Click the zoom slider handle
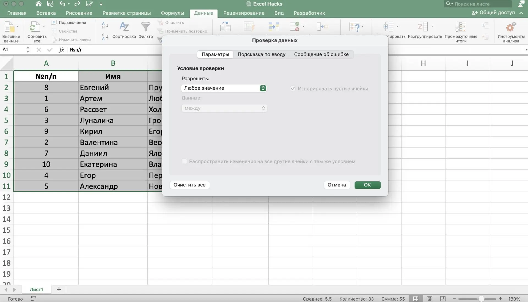 tap(481, 299)
